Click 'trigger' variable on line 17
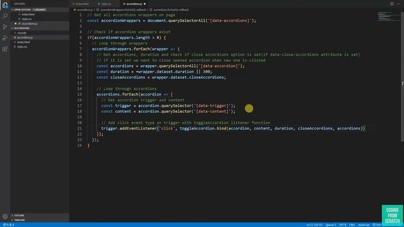 point(123,106)
